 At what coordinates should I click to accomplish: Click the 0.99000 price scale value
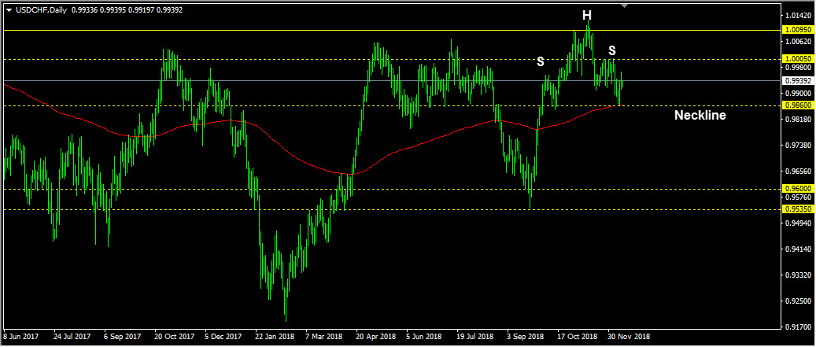point(799,94)
